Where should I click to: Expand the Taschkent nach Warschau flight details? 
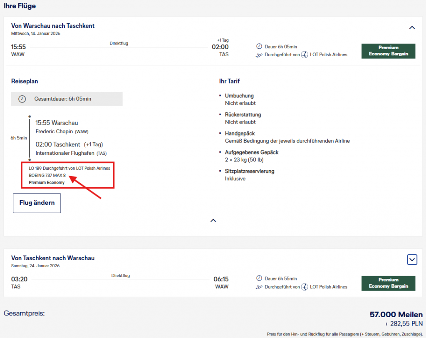tap(412, 260)
